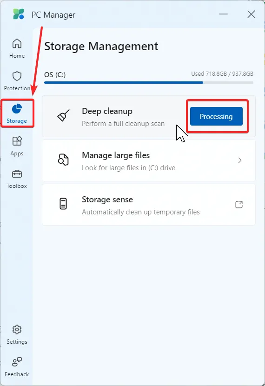Click the PC Manager title text

click(x=53, y=15)
